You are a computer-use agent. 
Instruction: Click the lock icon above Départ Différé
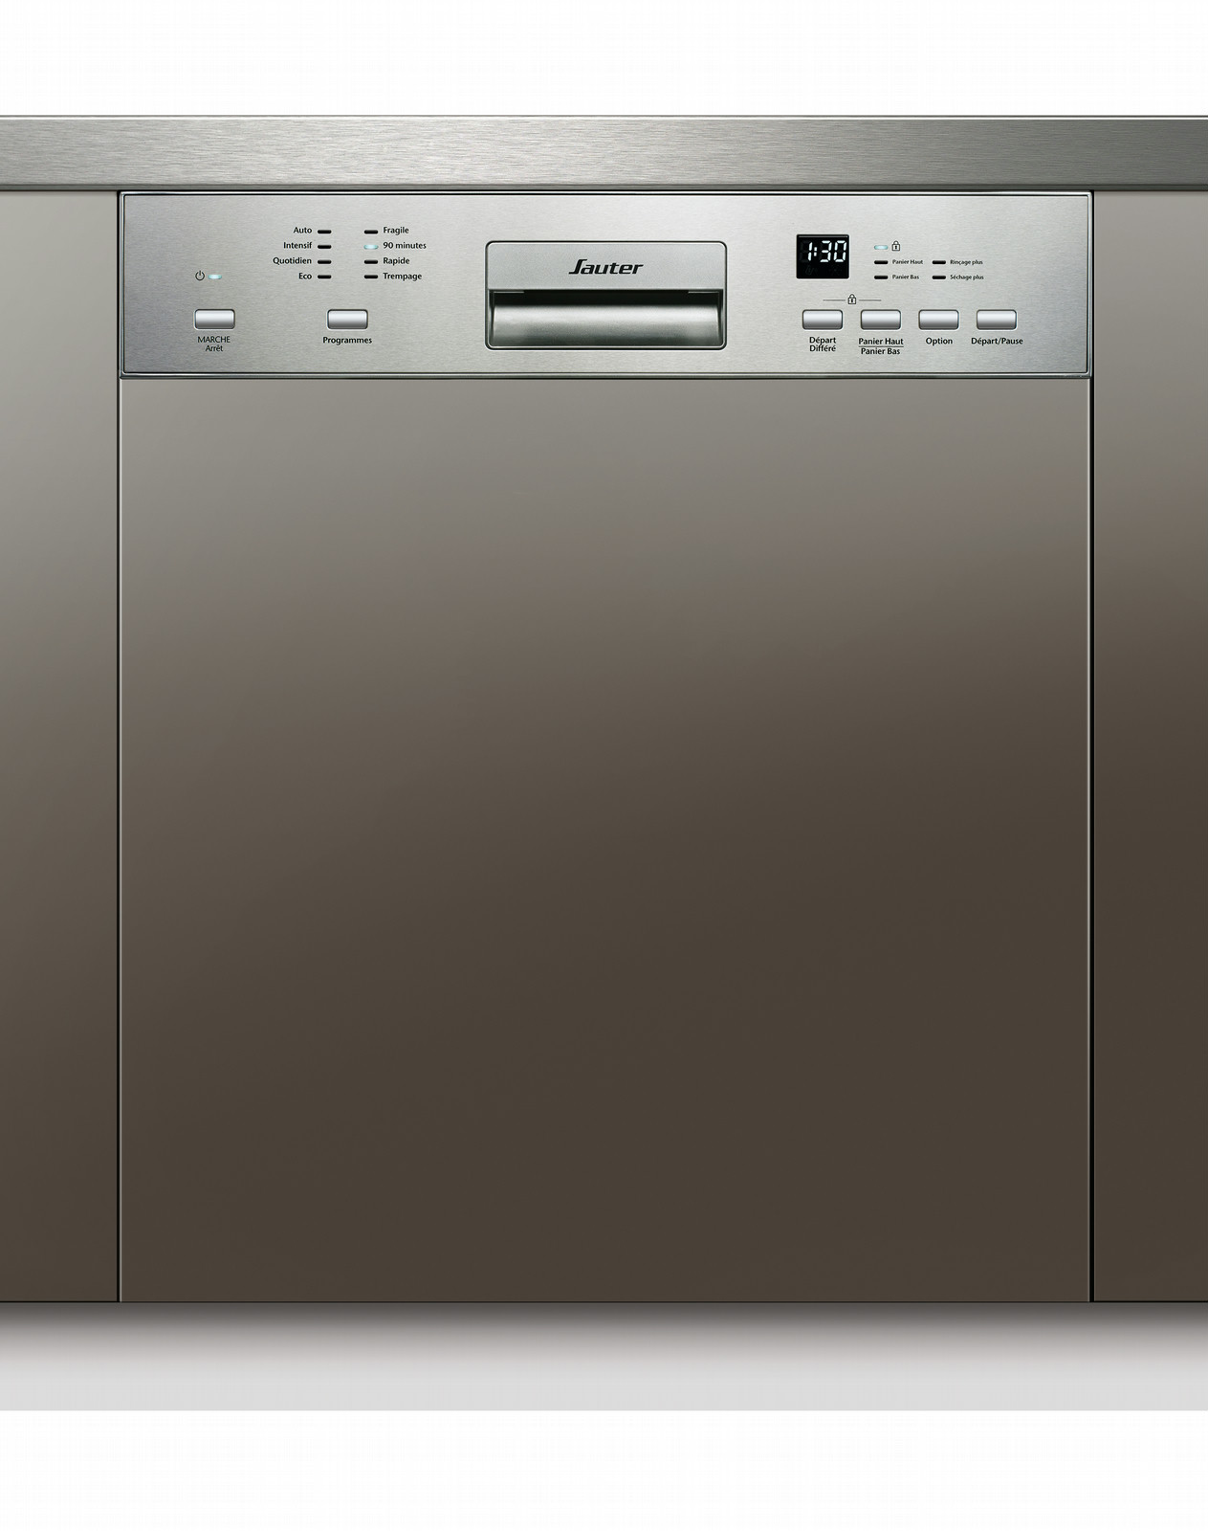(850, 300)
